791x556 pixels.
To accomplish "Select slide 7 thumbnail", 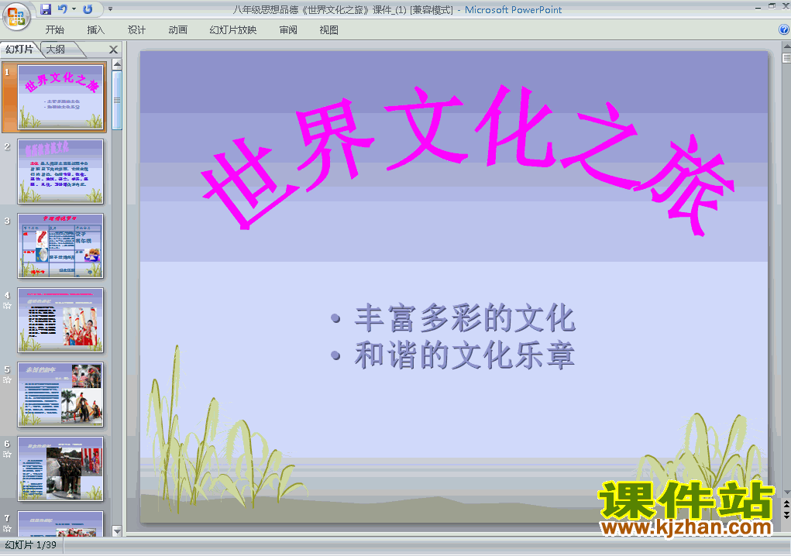I will (60, 523).
